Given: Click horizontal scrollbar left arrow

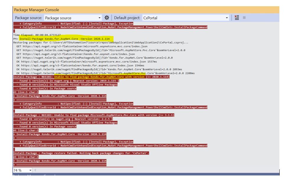Looking at the screenshot, I should [35, 170].
